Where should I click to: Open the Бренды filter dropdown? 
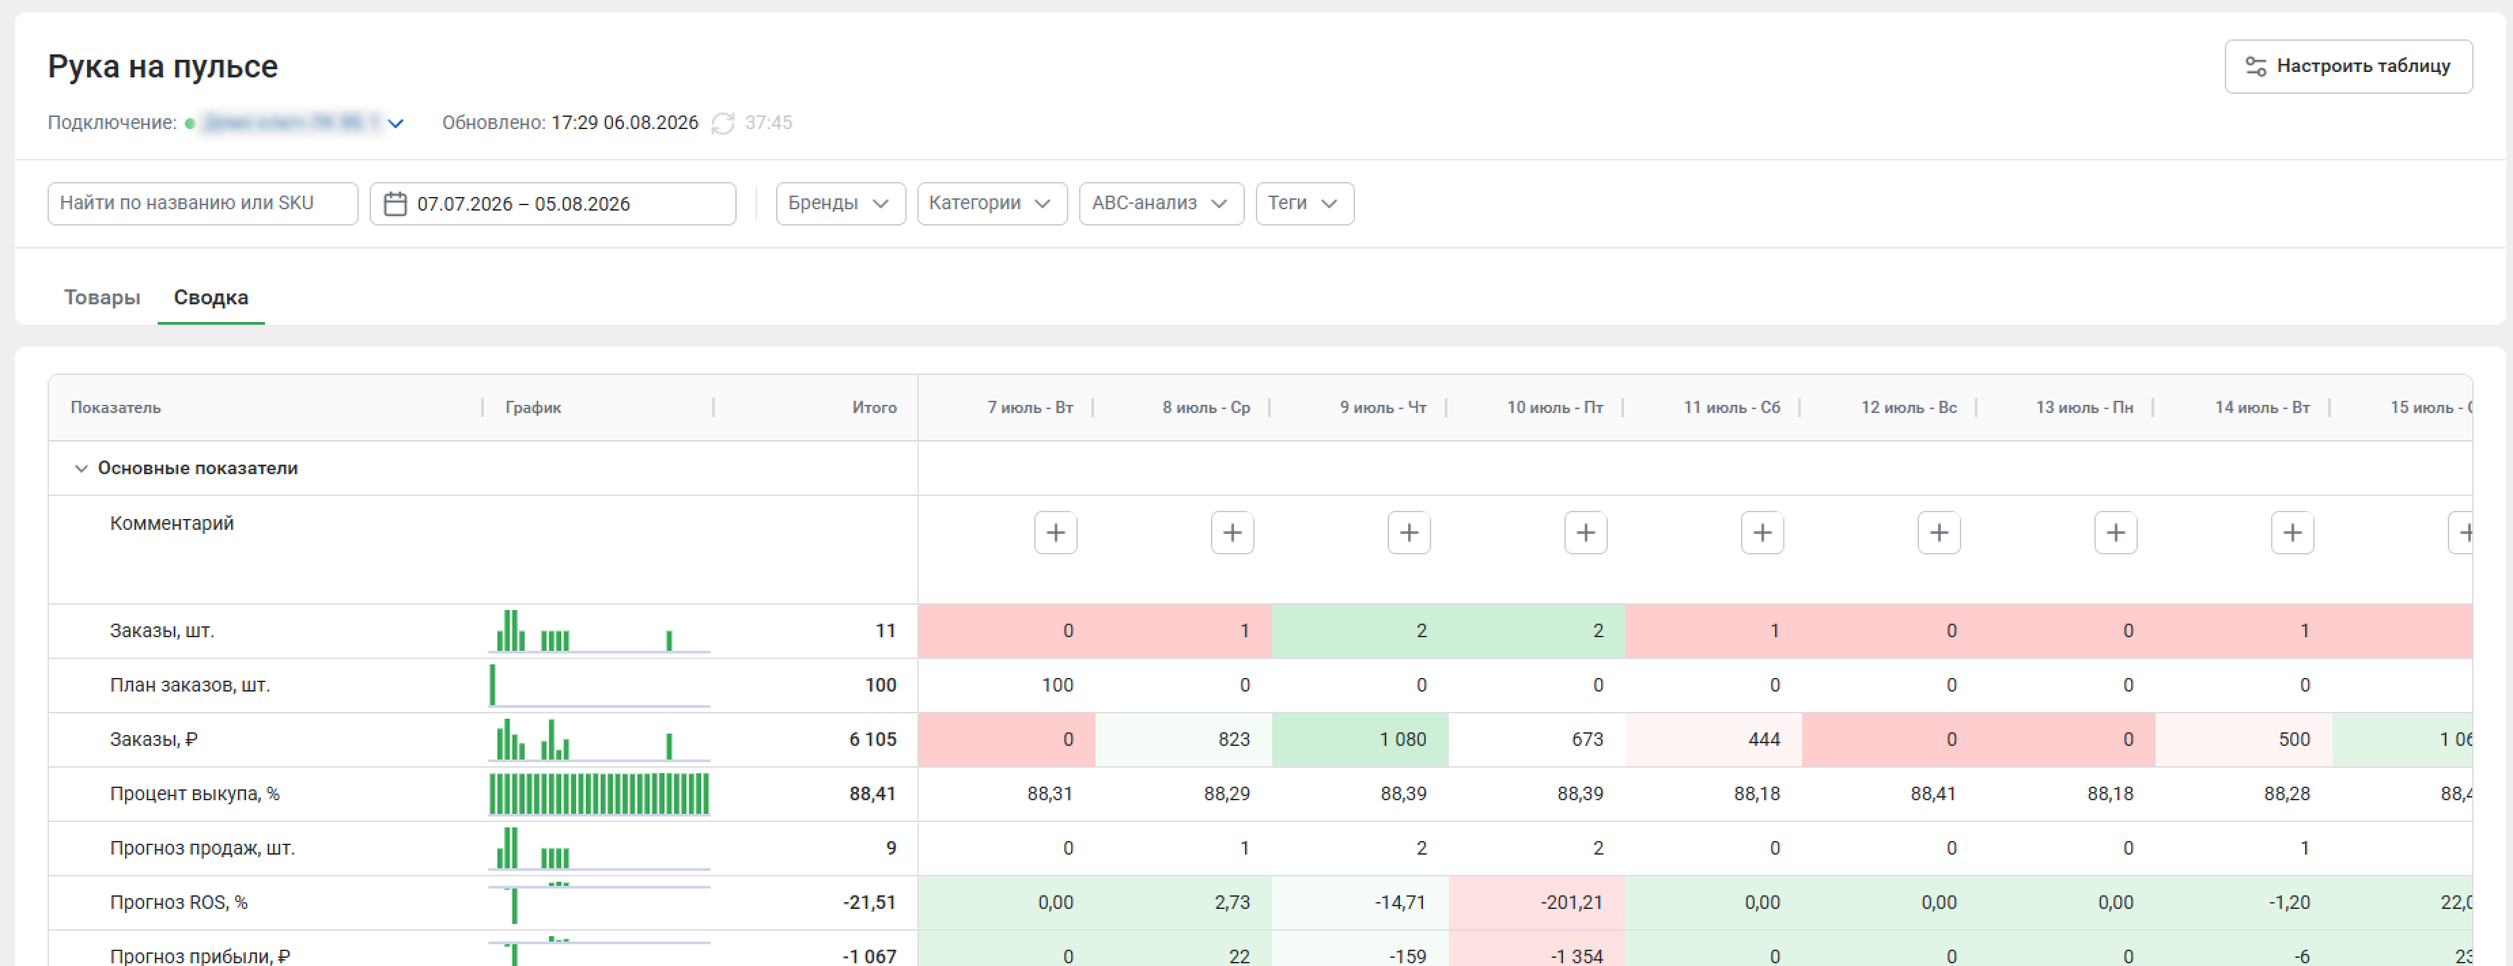(x=840, y=204)
